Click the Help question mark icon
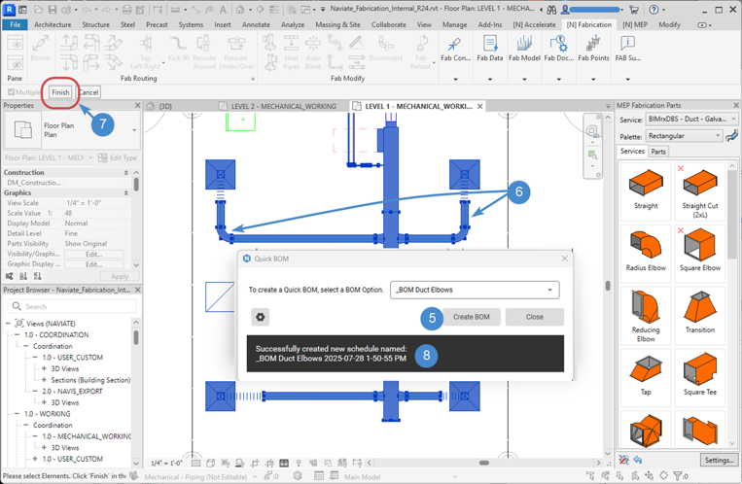The width and height of the screenshot is (742, 484). 654,10
